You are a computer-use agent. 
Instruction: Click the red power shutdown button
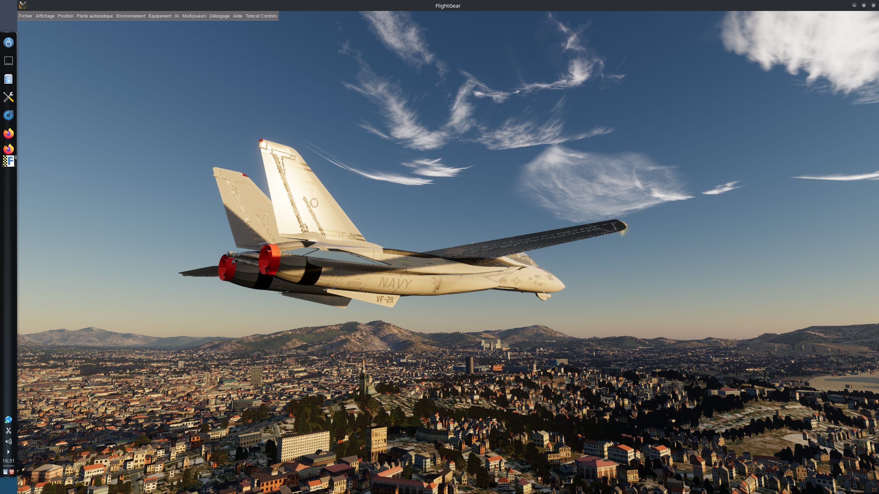[x=11, y=472]
